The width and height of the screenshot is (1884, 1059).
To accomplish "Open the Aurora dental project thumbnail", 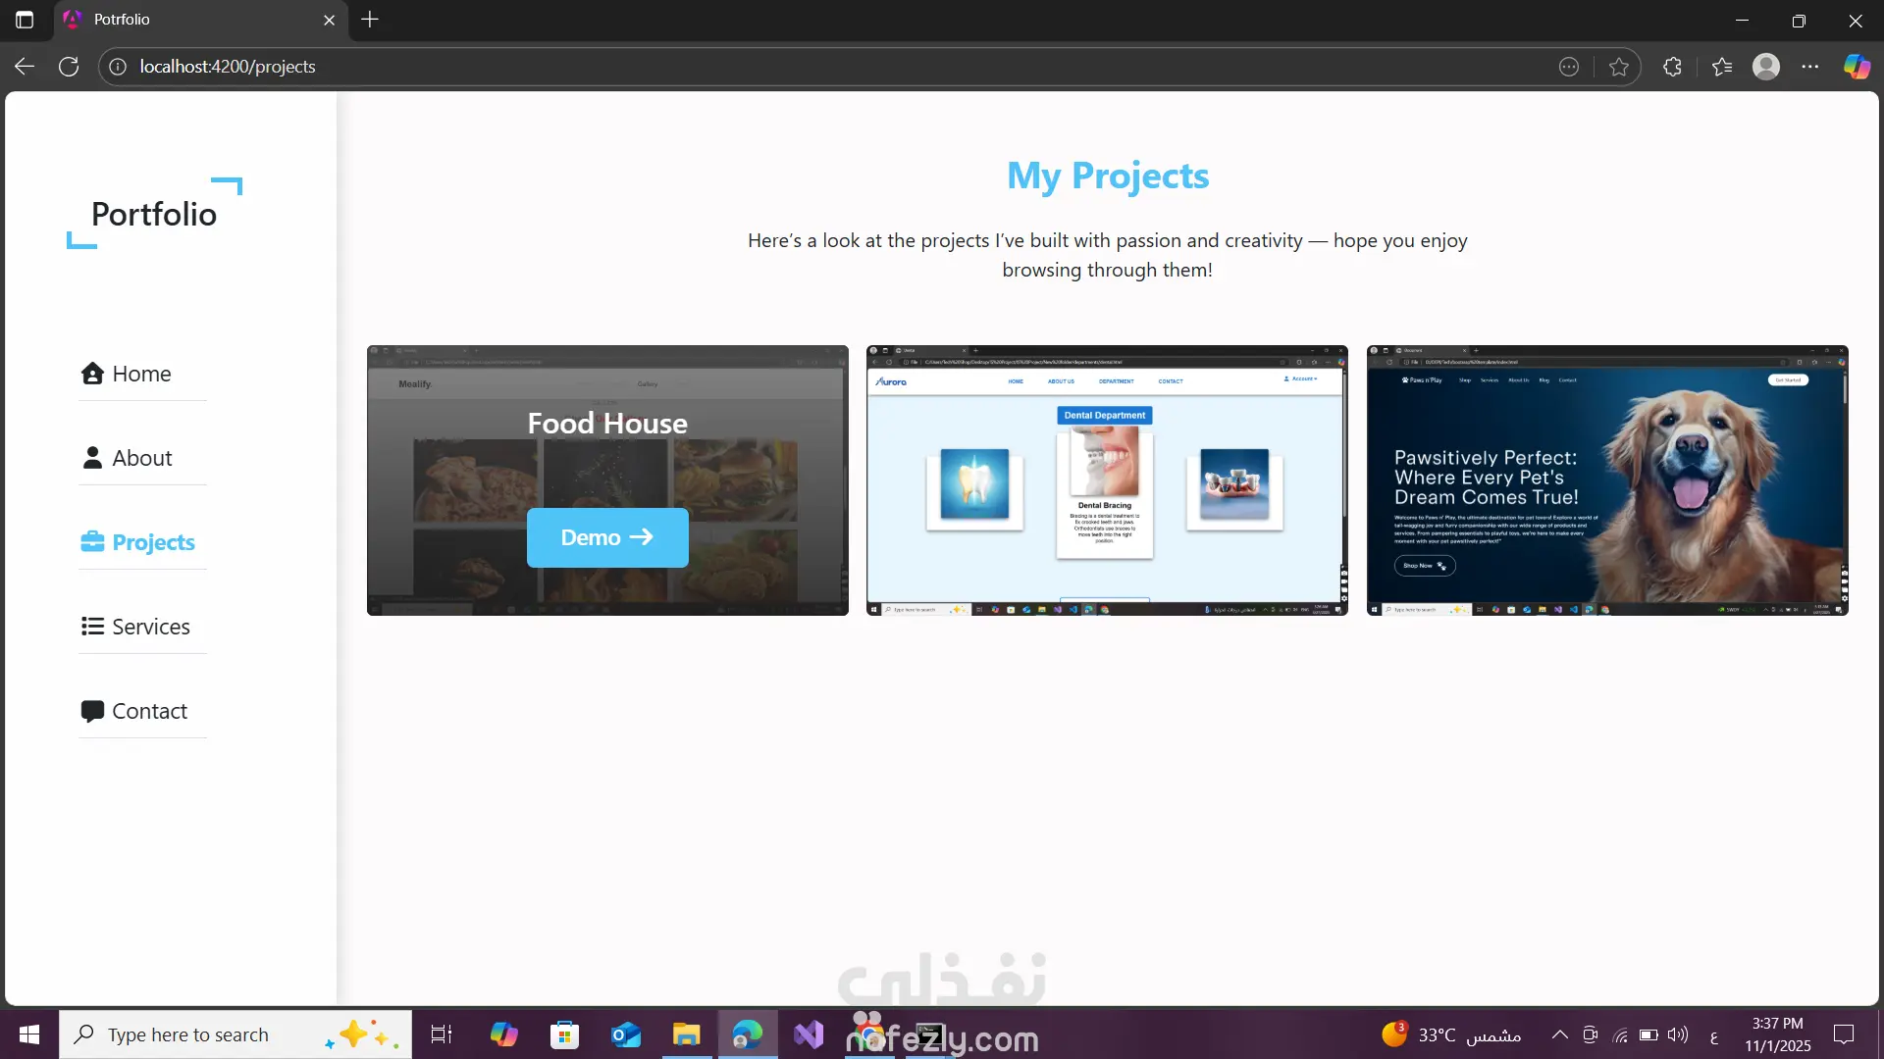I will point(1107,480).
